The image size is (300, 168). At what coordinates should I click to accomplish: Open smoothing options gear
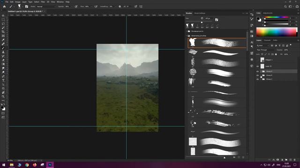120,7
